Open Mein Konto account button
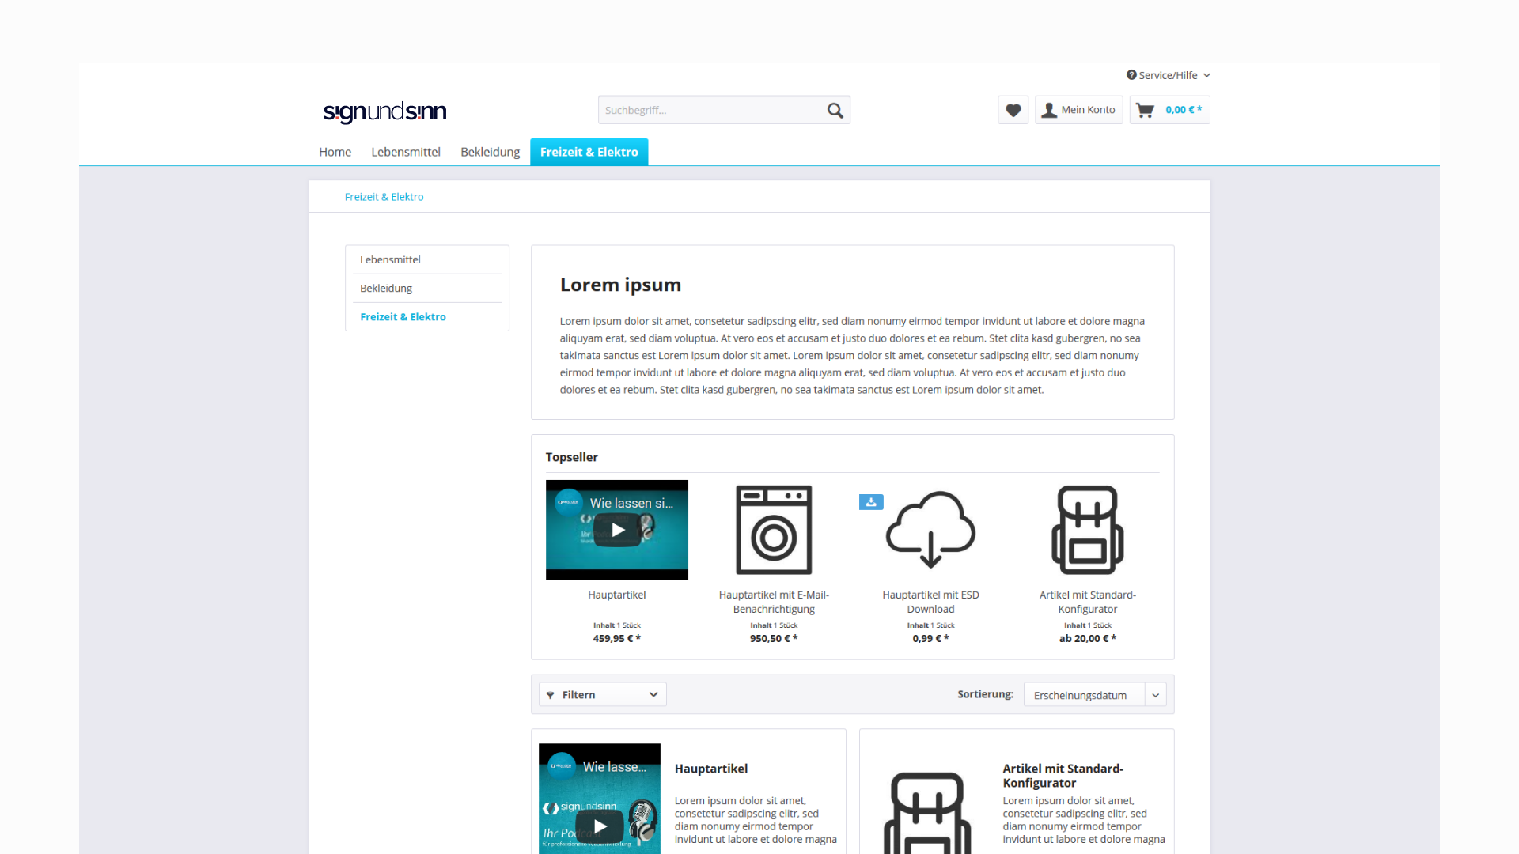This screenshot has height=854, width=1519. tap(1078, 110)
